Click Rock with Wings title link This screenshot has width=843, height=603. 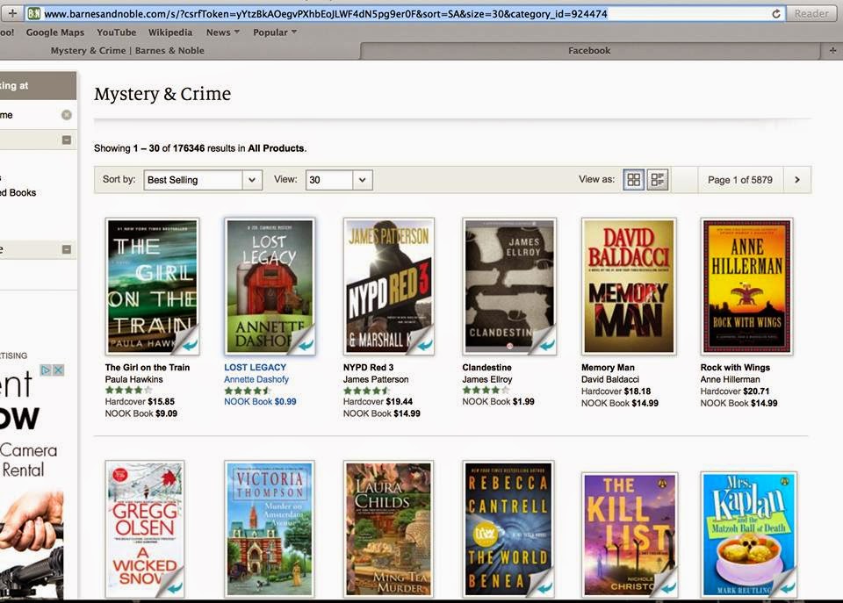(735, 368)
